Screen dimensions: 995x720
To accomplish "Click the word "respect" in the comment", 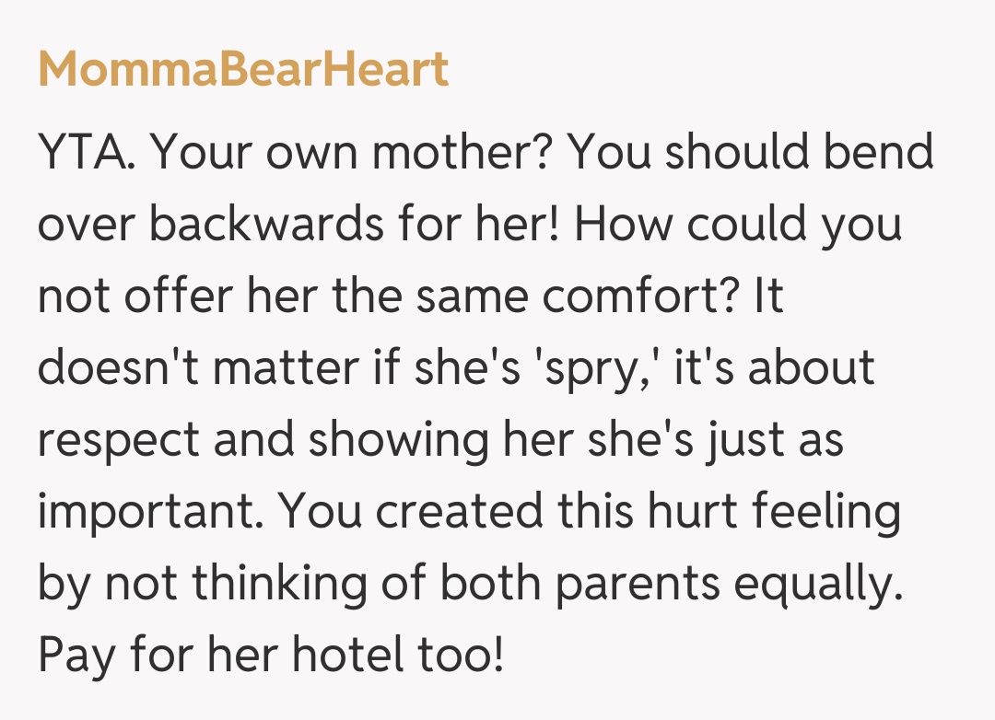I will coord(118,441).
